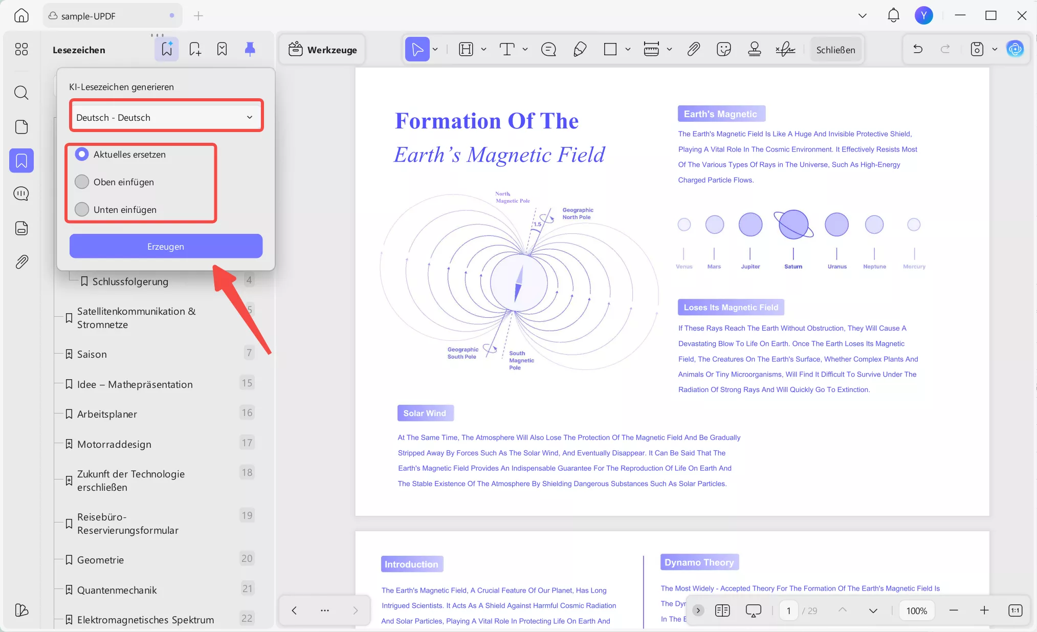Image resolution: width=1037 pixels, height=632 pixels.
Task: Select the stamp tool icon
Action: click(x=754, y=50)
